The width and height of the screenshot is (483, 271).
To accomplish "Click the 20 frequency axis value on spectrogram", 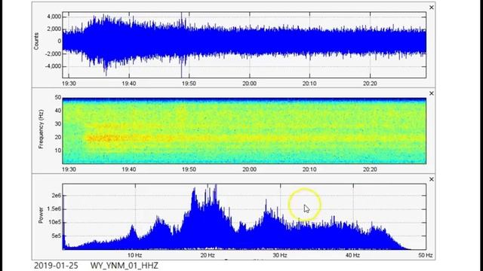I will 58,137.
